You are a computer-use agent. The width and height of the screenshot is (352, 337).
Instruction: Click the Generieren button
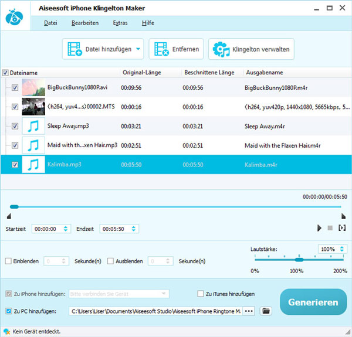(x=313, y=302)
